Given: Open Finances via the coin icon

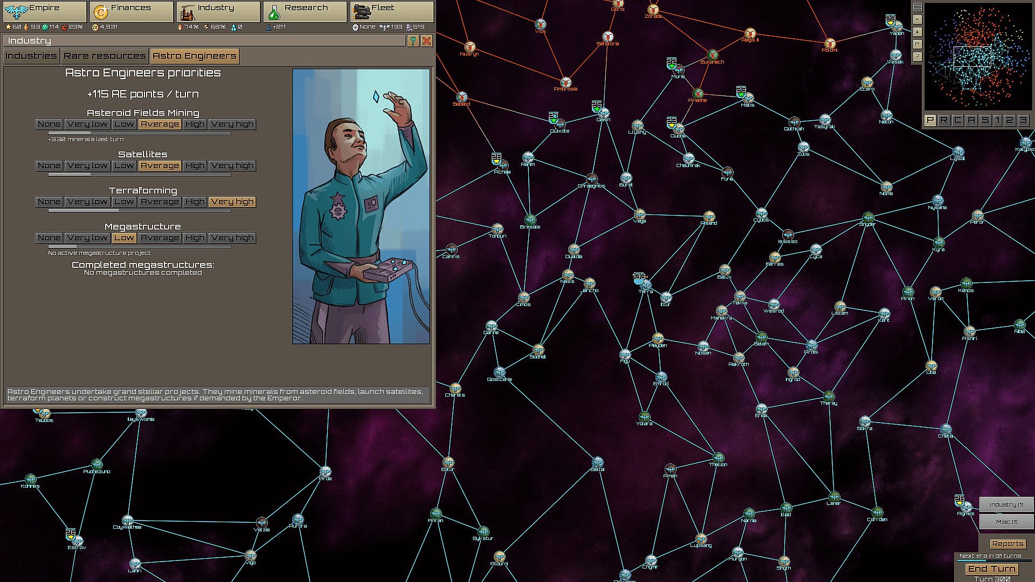Looking at the screenshot, I should coord(100,12).
